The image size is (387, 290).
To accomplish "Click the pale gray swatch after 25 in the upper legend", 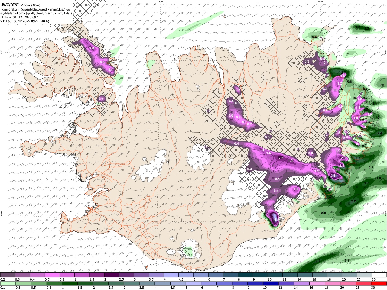I will 364,275.
